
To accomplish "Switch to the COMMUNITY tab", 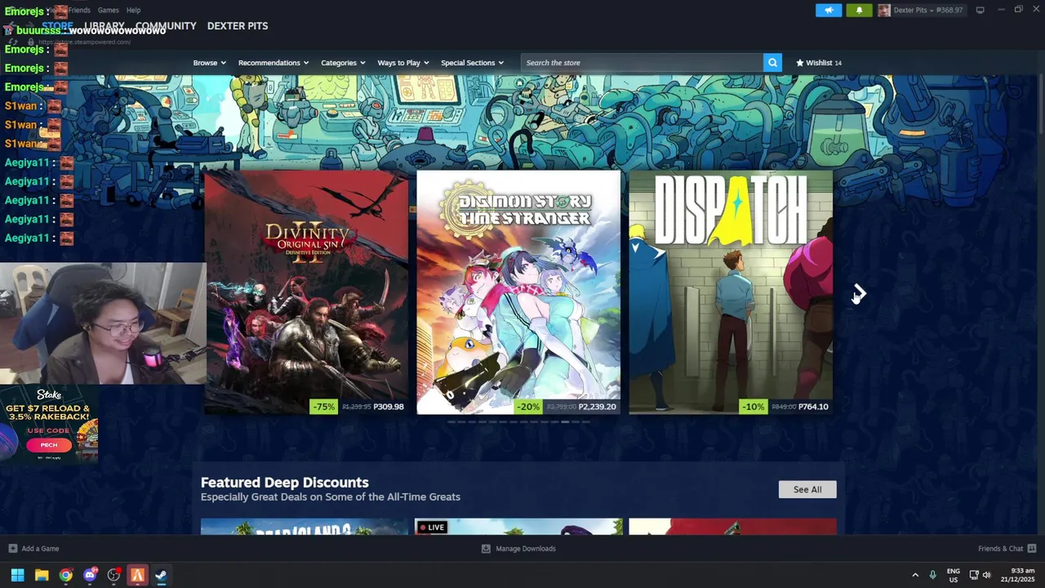I will tap(166, 26).
